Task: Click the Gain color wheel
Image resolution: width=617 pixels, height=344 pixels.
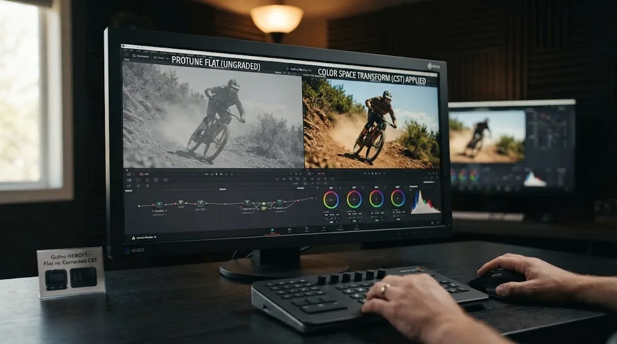Action: pyautogui.click(x=376, y=198)
